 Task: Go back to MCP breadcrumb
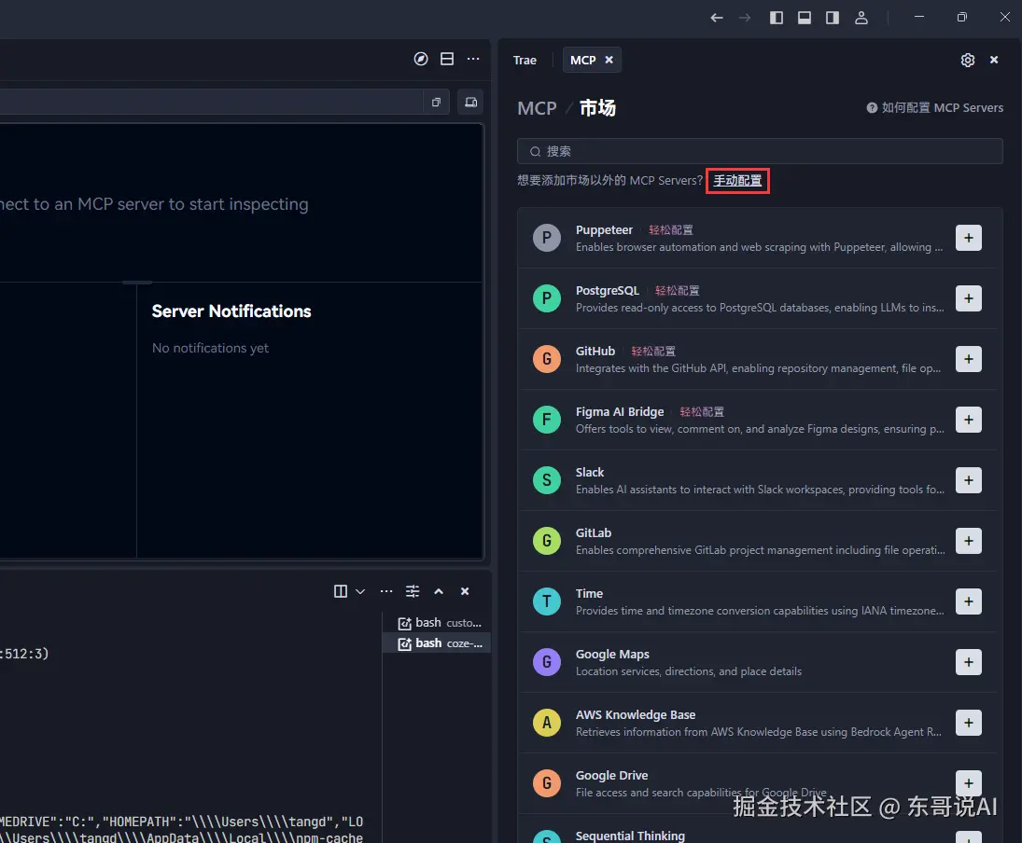click(x=537, y=108)
